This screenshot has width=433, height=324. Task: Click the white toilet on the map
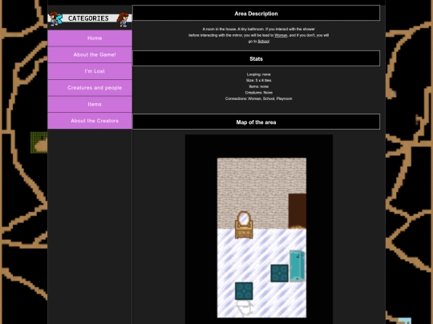244,308
